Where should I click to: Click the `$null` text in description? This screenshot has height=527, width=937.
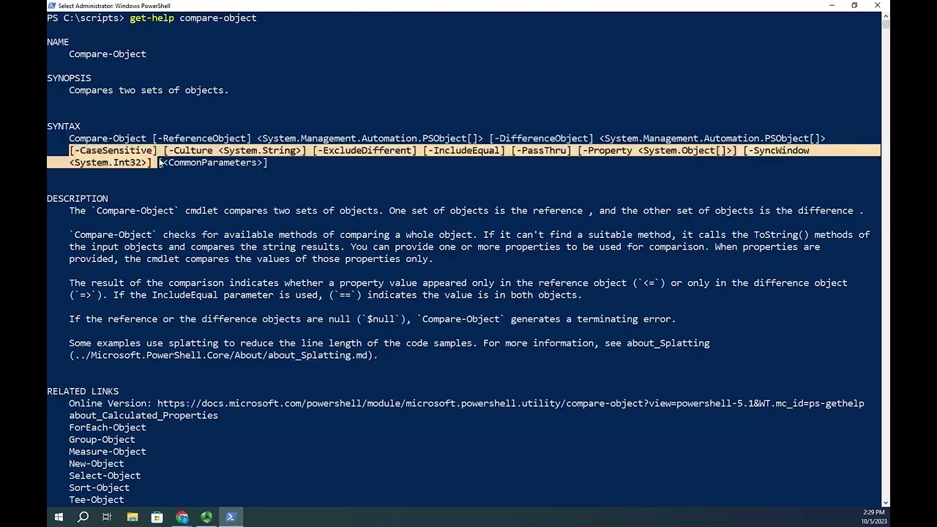tap(381, 319)
